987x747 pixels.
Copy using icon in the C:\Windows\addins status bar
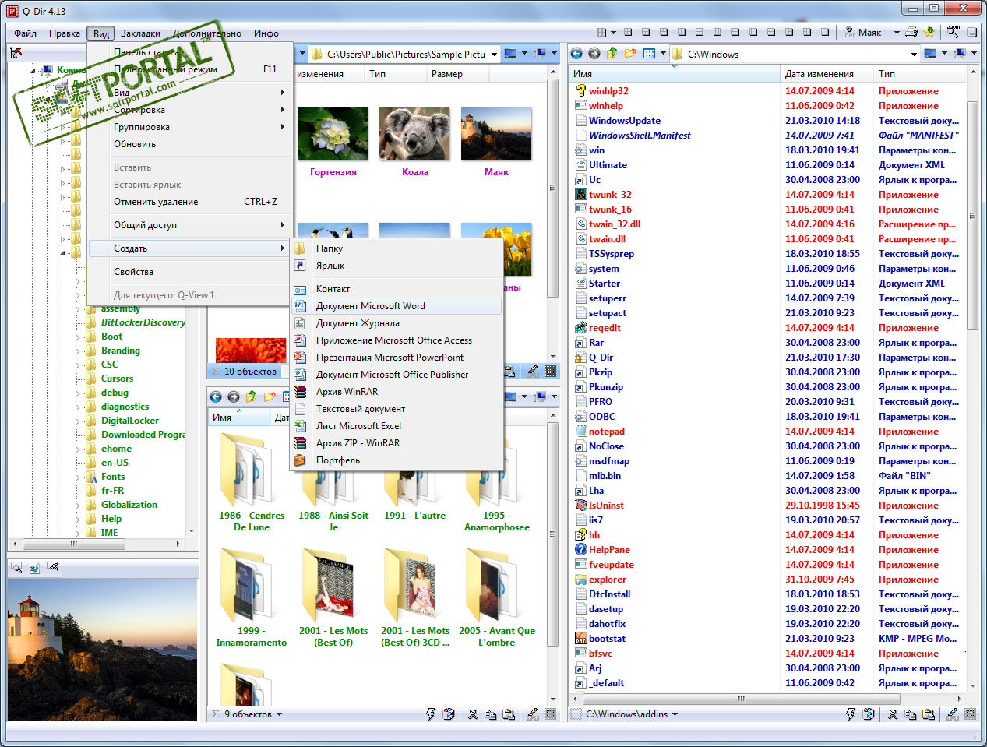tap(910, 714)
